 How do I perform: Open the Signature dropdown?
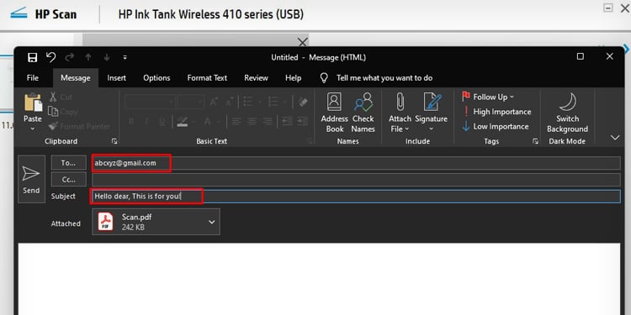coord(431,113)
